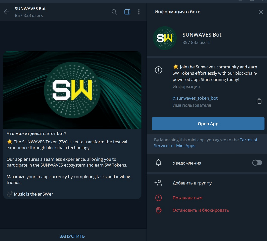Choose Пожаловаться to report the bot
Viewport: 267px width, 241px height.
(187, 198)
